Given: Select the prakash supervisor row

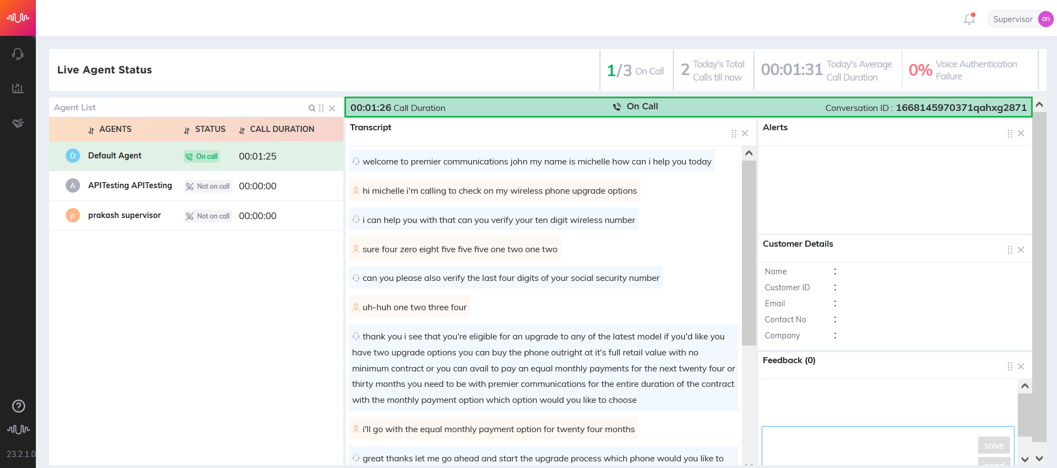Looking at the screenshot, I should pyautogui.click(x=196, y=216).
